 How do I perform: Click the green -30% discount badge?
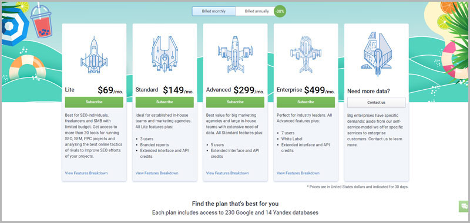point(280,11)
